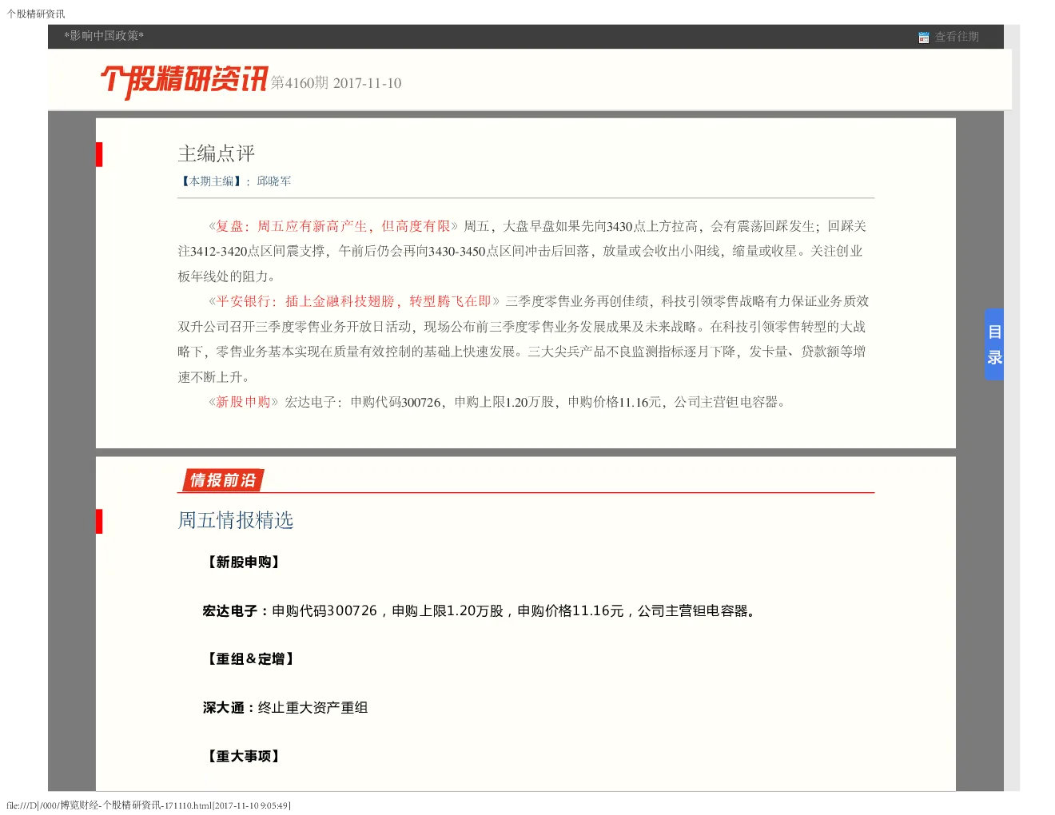Click the 【重大事项】 subsection title

click(x=244, y=757)
